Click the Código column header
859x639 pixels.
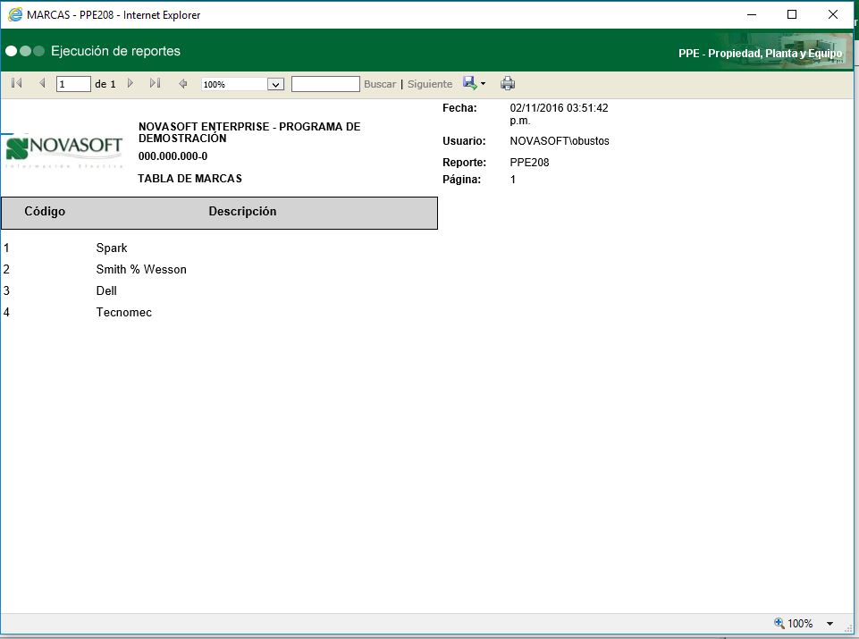[45, 211]
